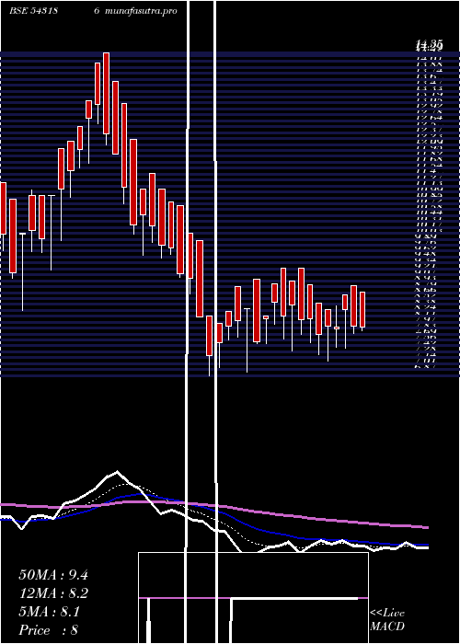Click the 14.35 top price axis label
Image resolution: width=460 pixels, height=644 pixels.
[430, 44]
